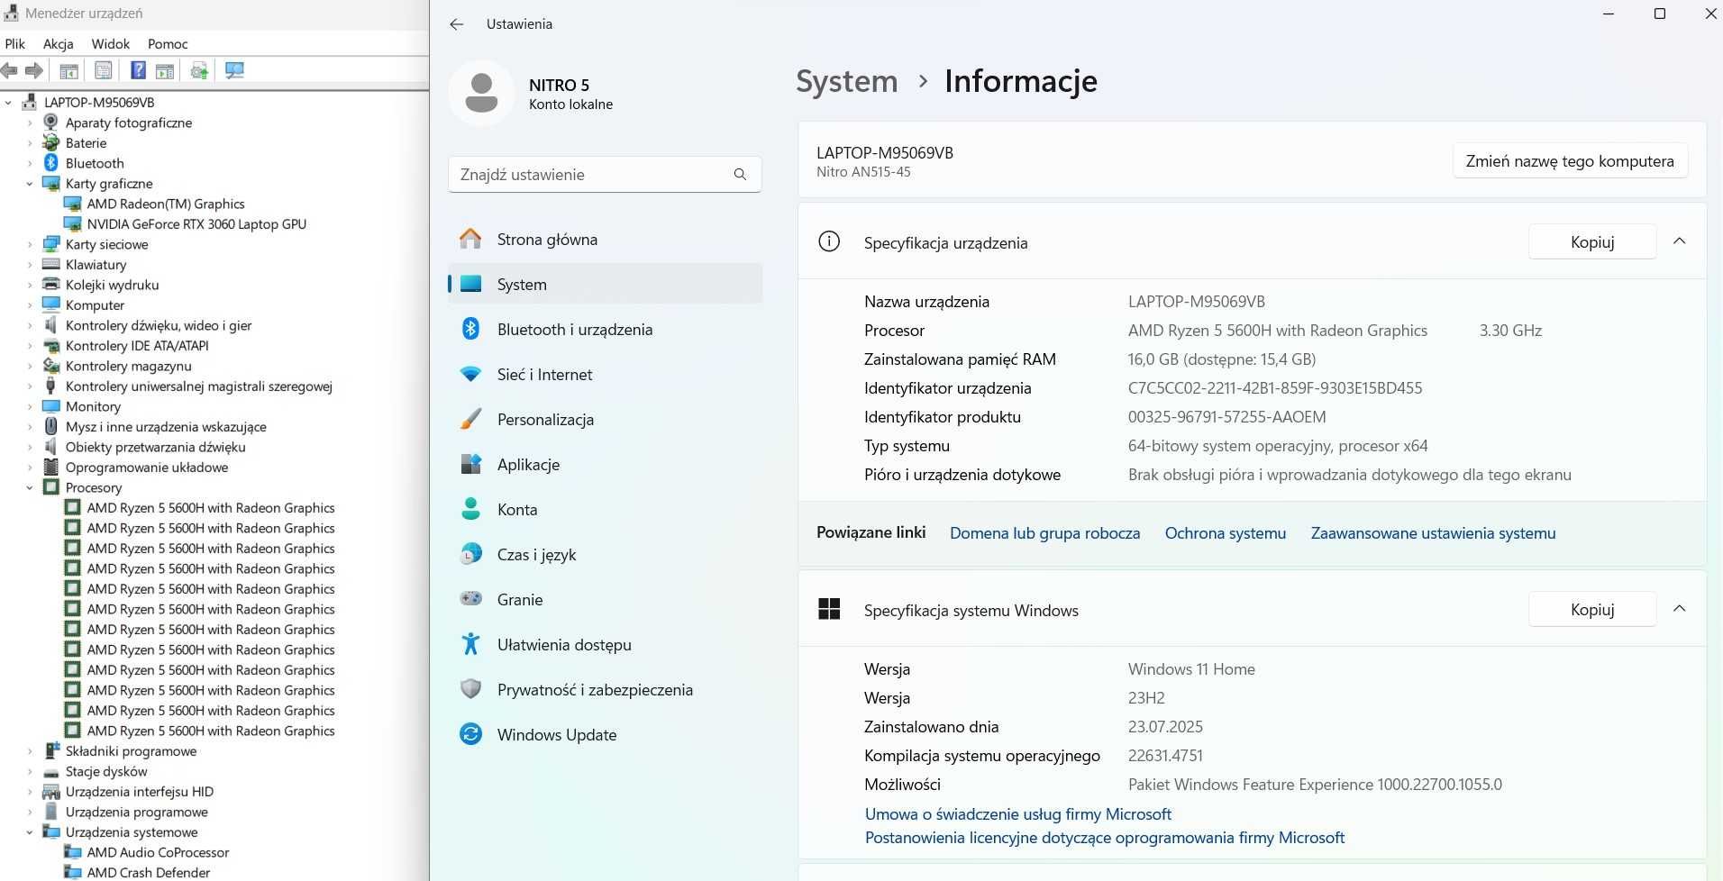Select the Klawiatury tree row

(96, 265)
